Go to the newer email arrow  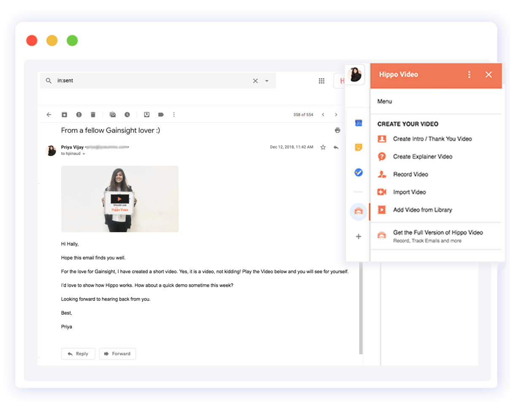(x=323, y=114)
